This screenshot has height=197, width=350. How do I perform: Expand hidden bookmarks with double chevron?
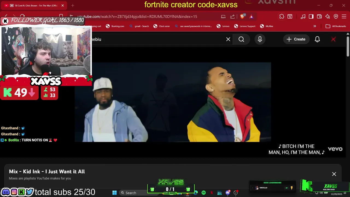pos(315,26)
